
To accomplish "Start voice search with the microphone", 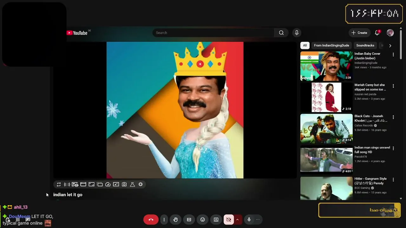I will click(297, 33).
